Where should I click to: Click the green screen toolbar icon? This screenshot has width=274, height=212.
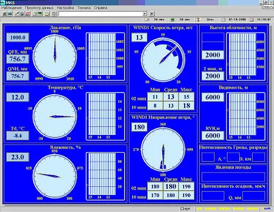[x=40, y=13]
